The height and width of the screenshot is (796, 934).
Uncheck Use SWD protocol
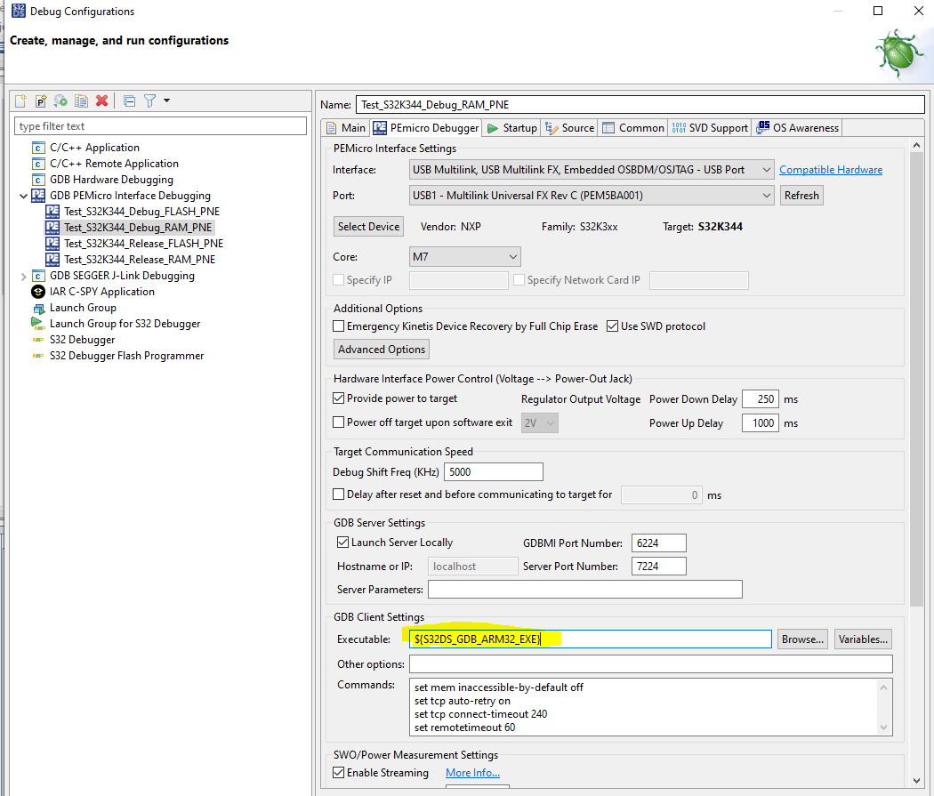click(614, 326)
